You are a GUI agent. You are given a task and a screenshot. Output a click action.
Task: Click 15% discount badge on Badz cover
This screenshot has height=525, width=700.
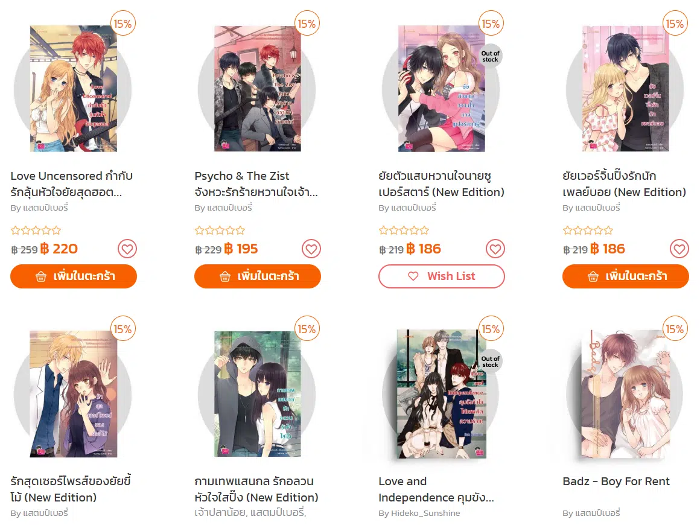coord(675,329)
